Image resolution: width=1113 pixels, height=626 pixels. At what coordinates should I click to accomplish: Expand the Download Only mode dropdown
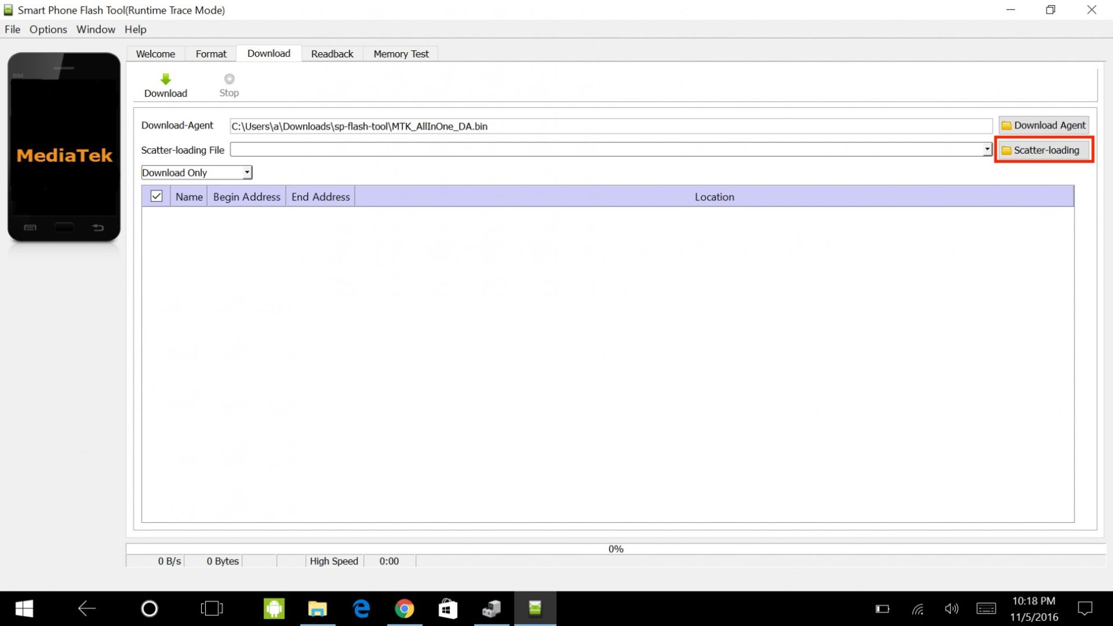[x=246, y=172]
